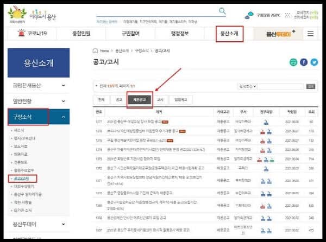
Task: Download the blue attachment in row 1373
Action: [266, 160]
